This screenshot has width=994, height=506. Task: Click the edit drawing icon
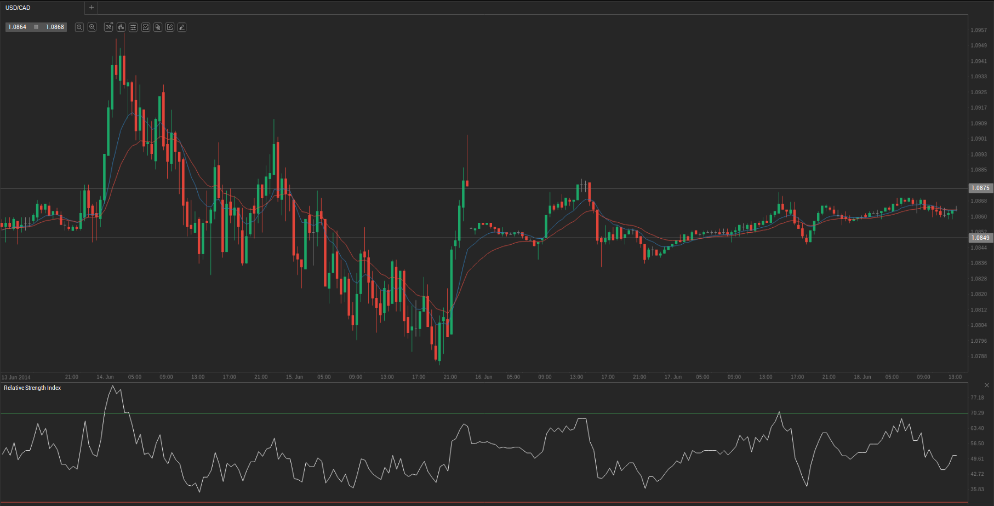[x=170, y=27]
